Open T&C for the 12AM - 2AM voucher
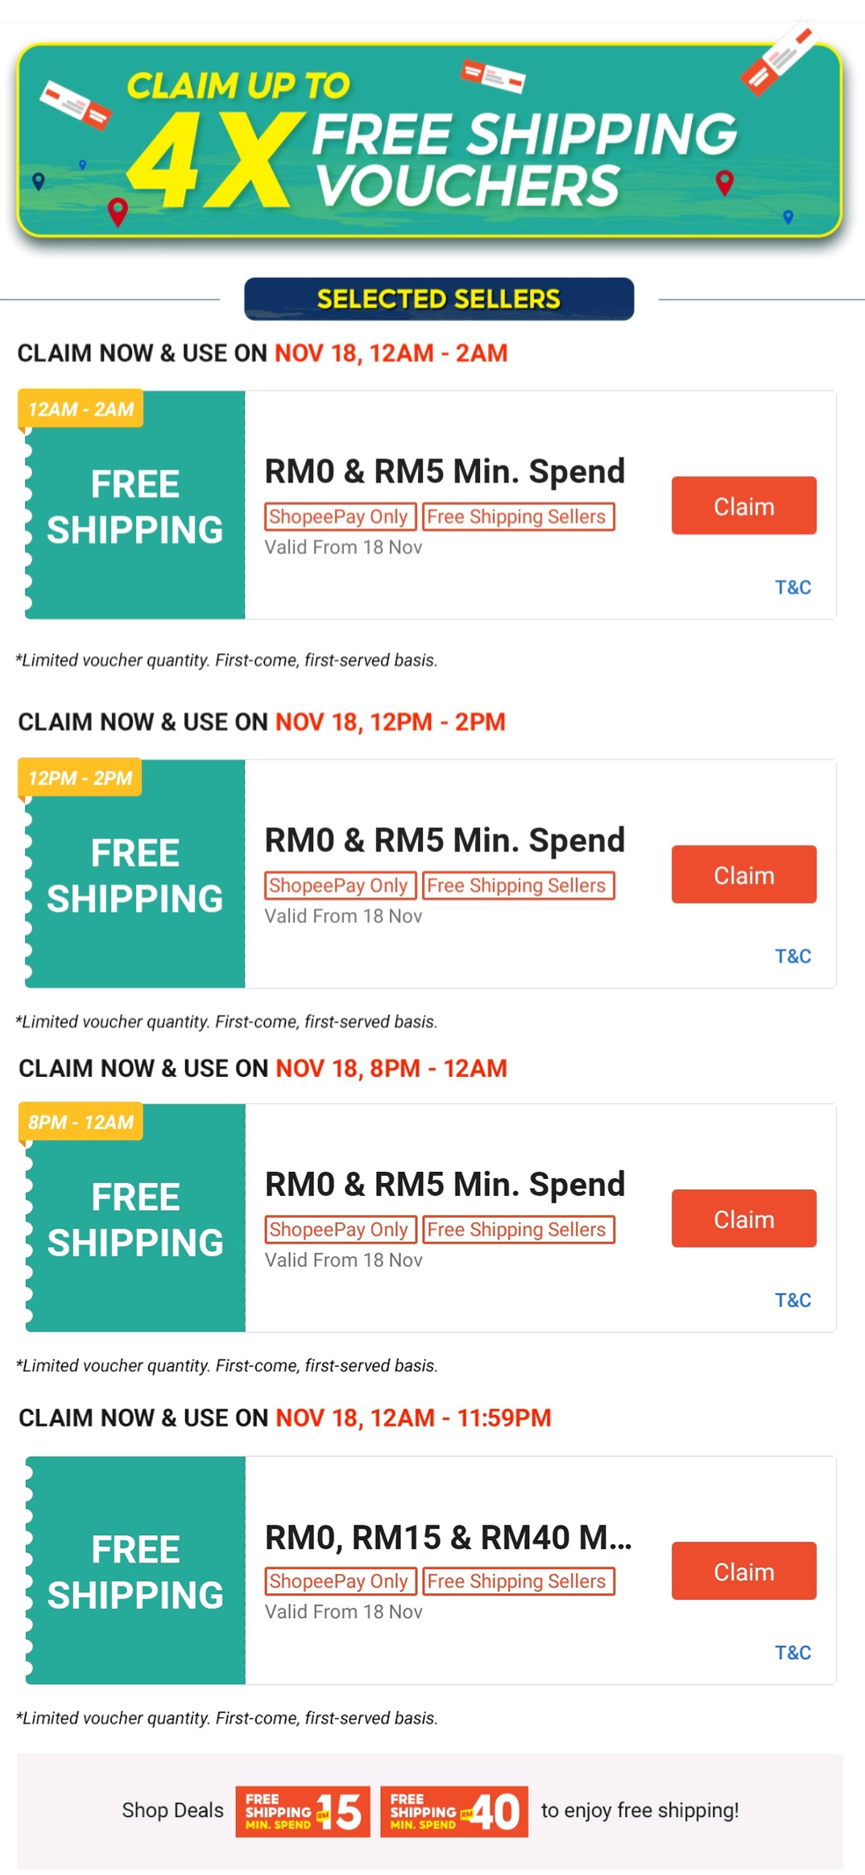 tap(793, 588)
